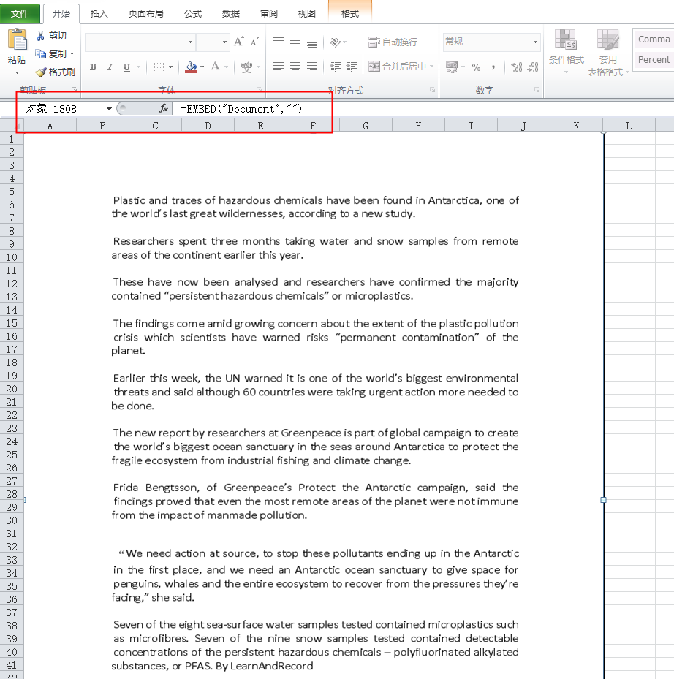This screenshot has width=674, height=679.
Task: Open paste options dropdown arrow
Action: coord(18,72)
